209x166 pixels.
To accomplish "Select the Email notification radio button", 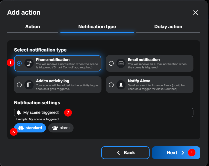I will pyautogui.click(x=111, y=63).
